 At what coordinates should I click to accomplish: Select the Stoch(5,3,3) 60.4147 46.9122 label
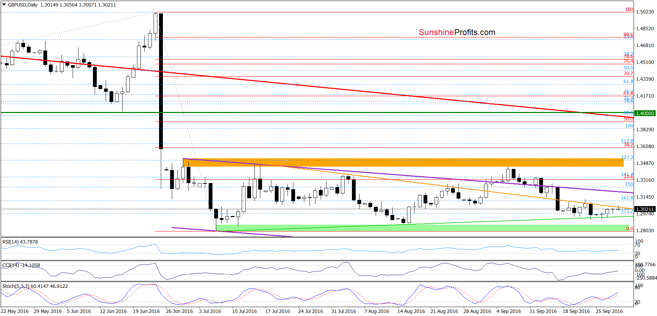(x=35, y=286)
